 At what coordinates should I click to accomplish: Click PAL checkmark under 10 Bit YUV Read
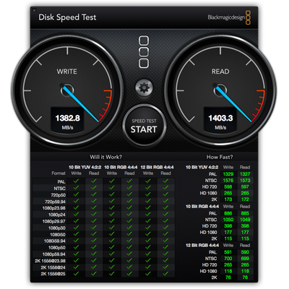click(x=94, y=181)
